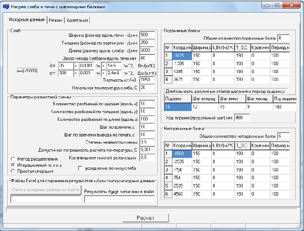
Task: Click the Результаты будут записаны в файл field
Action: [119, 199]
